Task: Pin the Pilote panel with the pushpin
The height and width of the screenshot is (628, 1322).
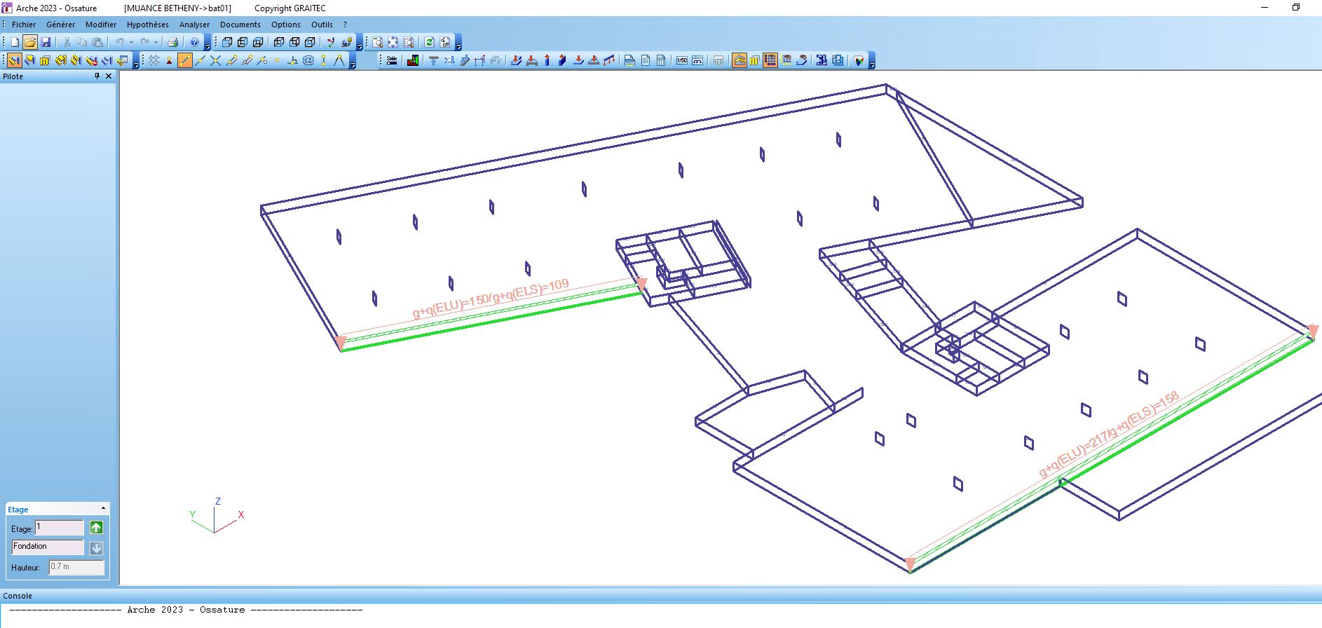Action: [97, 76]
